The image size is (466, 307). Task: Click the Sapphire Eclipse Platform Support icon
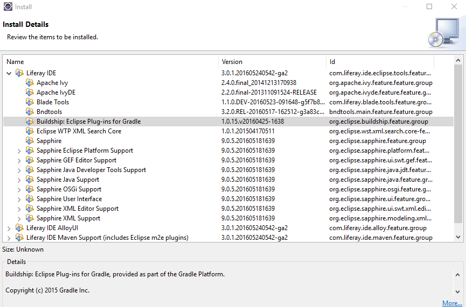point(30,151)
